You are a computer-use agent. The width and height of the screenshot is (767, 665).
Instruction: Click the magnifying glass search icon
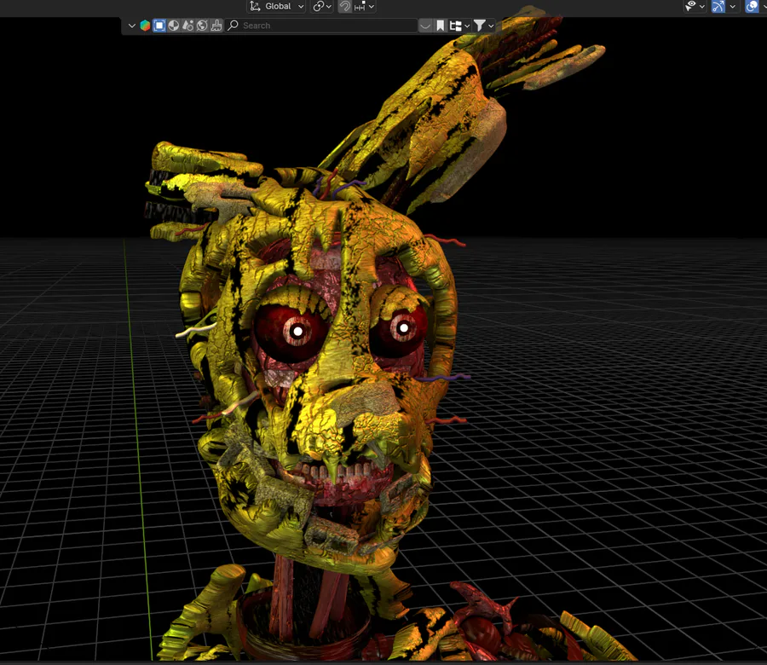(234, 25)
